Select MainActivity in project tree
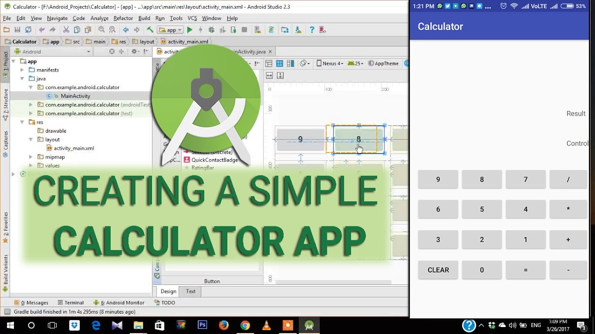The image size is (595, 334). click(75, 96)
